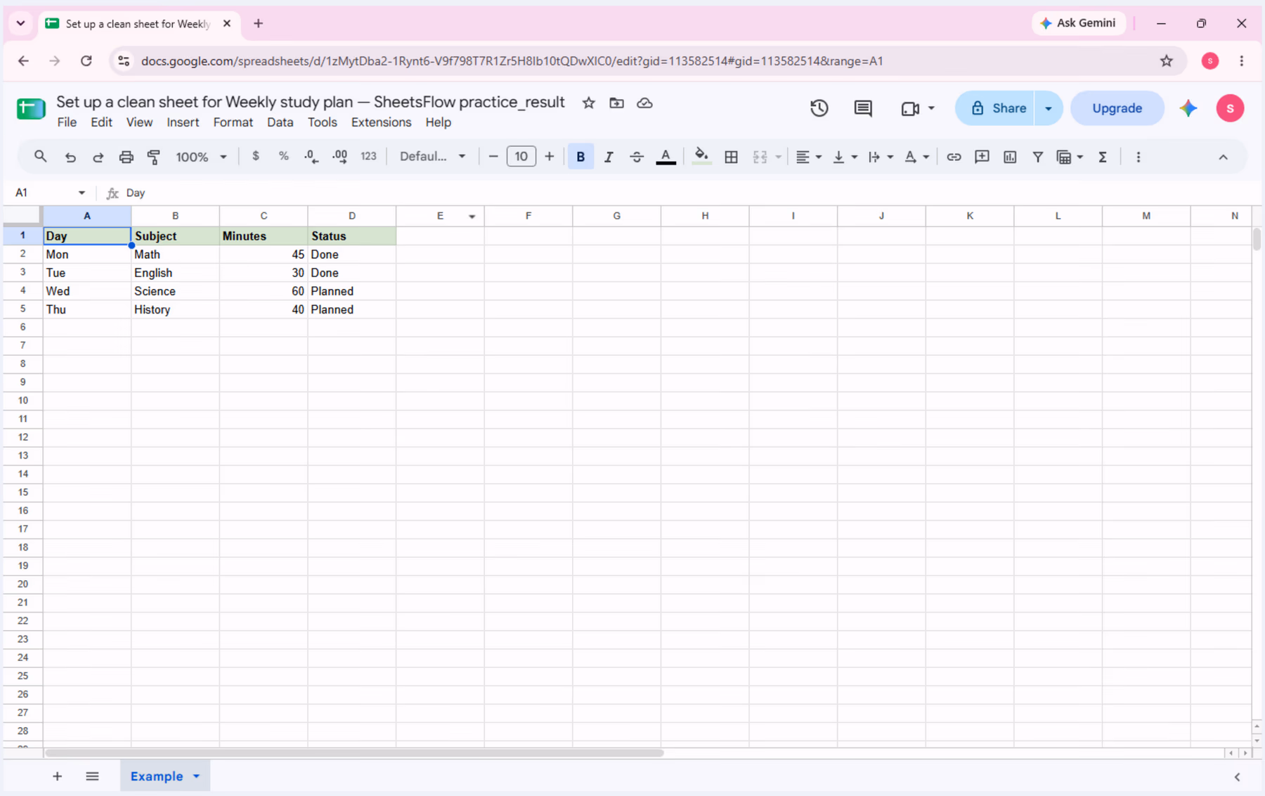Image resolution: width=1265 pixels, height=796 pixels.
Task: Create a filter funnel icon
Action: pyautogui.click(x=1037, y=157)
